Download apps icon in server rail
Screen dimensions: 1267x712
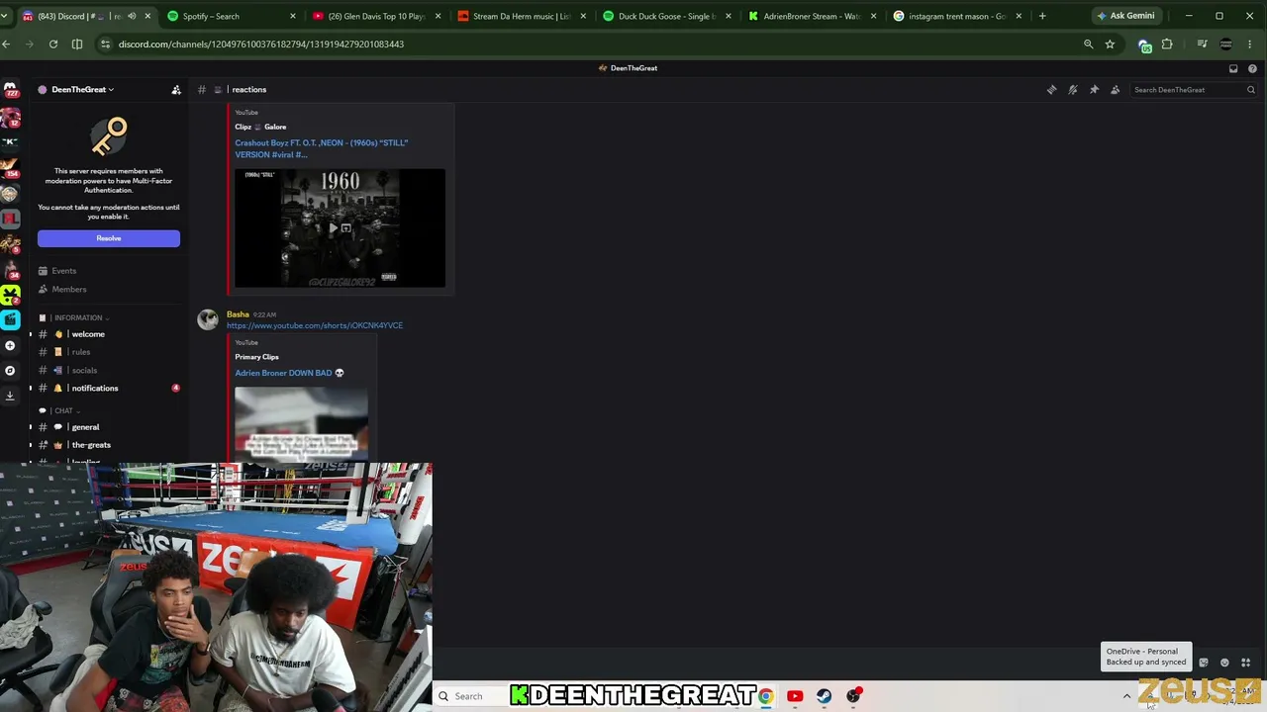pyautogui.click(x=11, y=396)
